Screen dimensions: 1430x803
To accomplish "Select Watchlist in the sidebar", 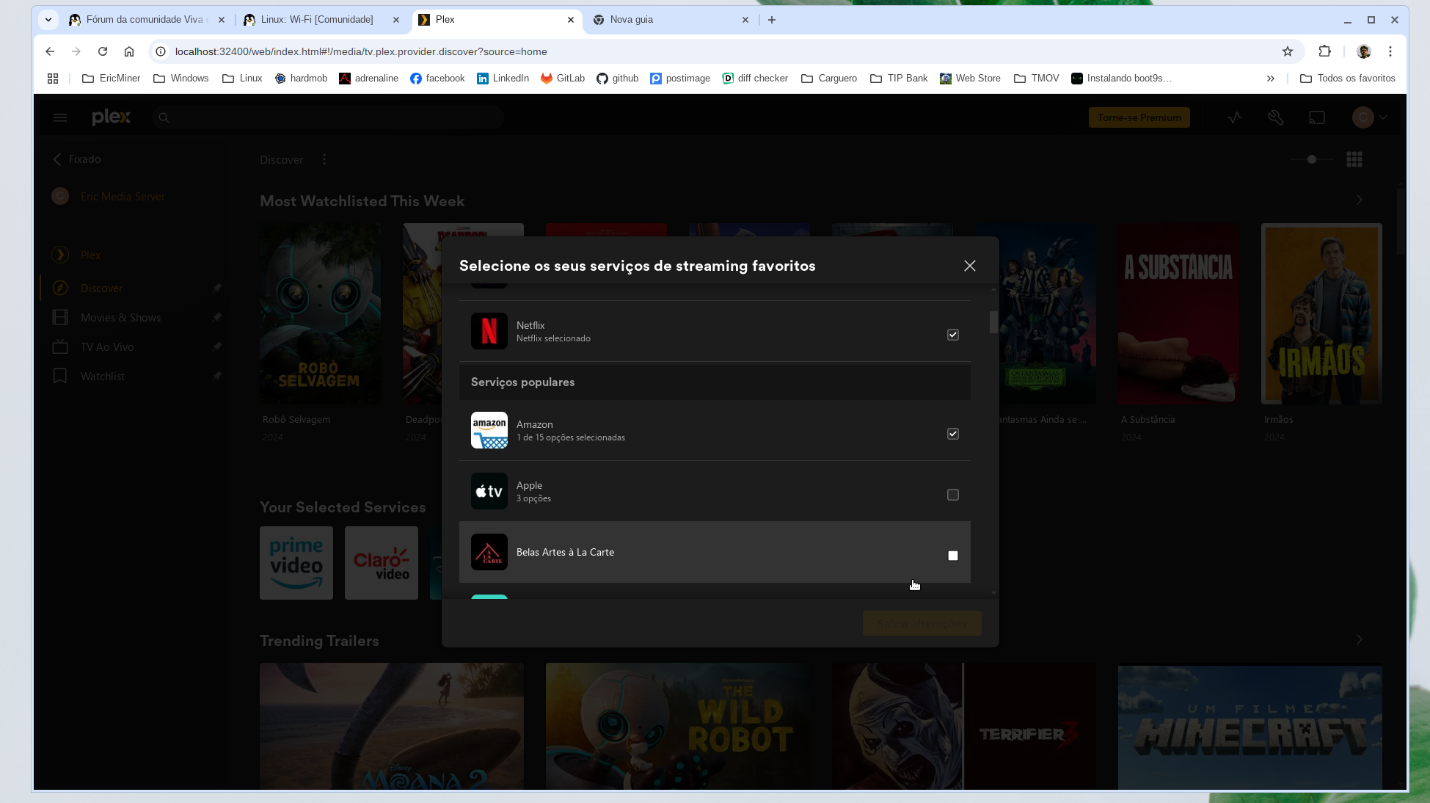I will click(x=103, y=377).
